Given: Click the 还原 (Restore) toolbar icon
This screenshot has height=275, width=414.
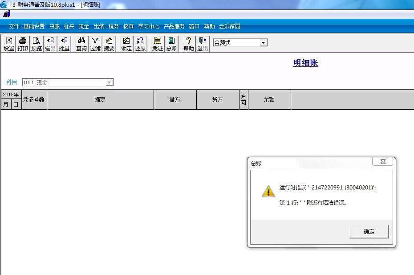Looking at the screenshot, I should 140,44.
